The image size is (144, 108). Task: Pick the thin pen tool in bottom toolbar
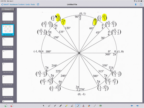(x=49, y=106)
